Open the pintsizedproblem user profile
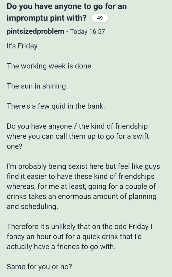Viewport: 172px width, 277px height. click(x=35, y=31)
